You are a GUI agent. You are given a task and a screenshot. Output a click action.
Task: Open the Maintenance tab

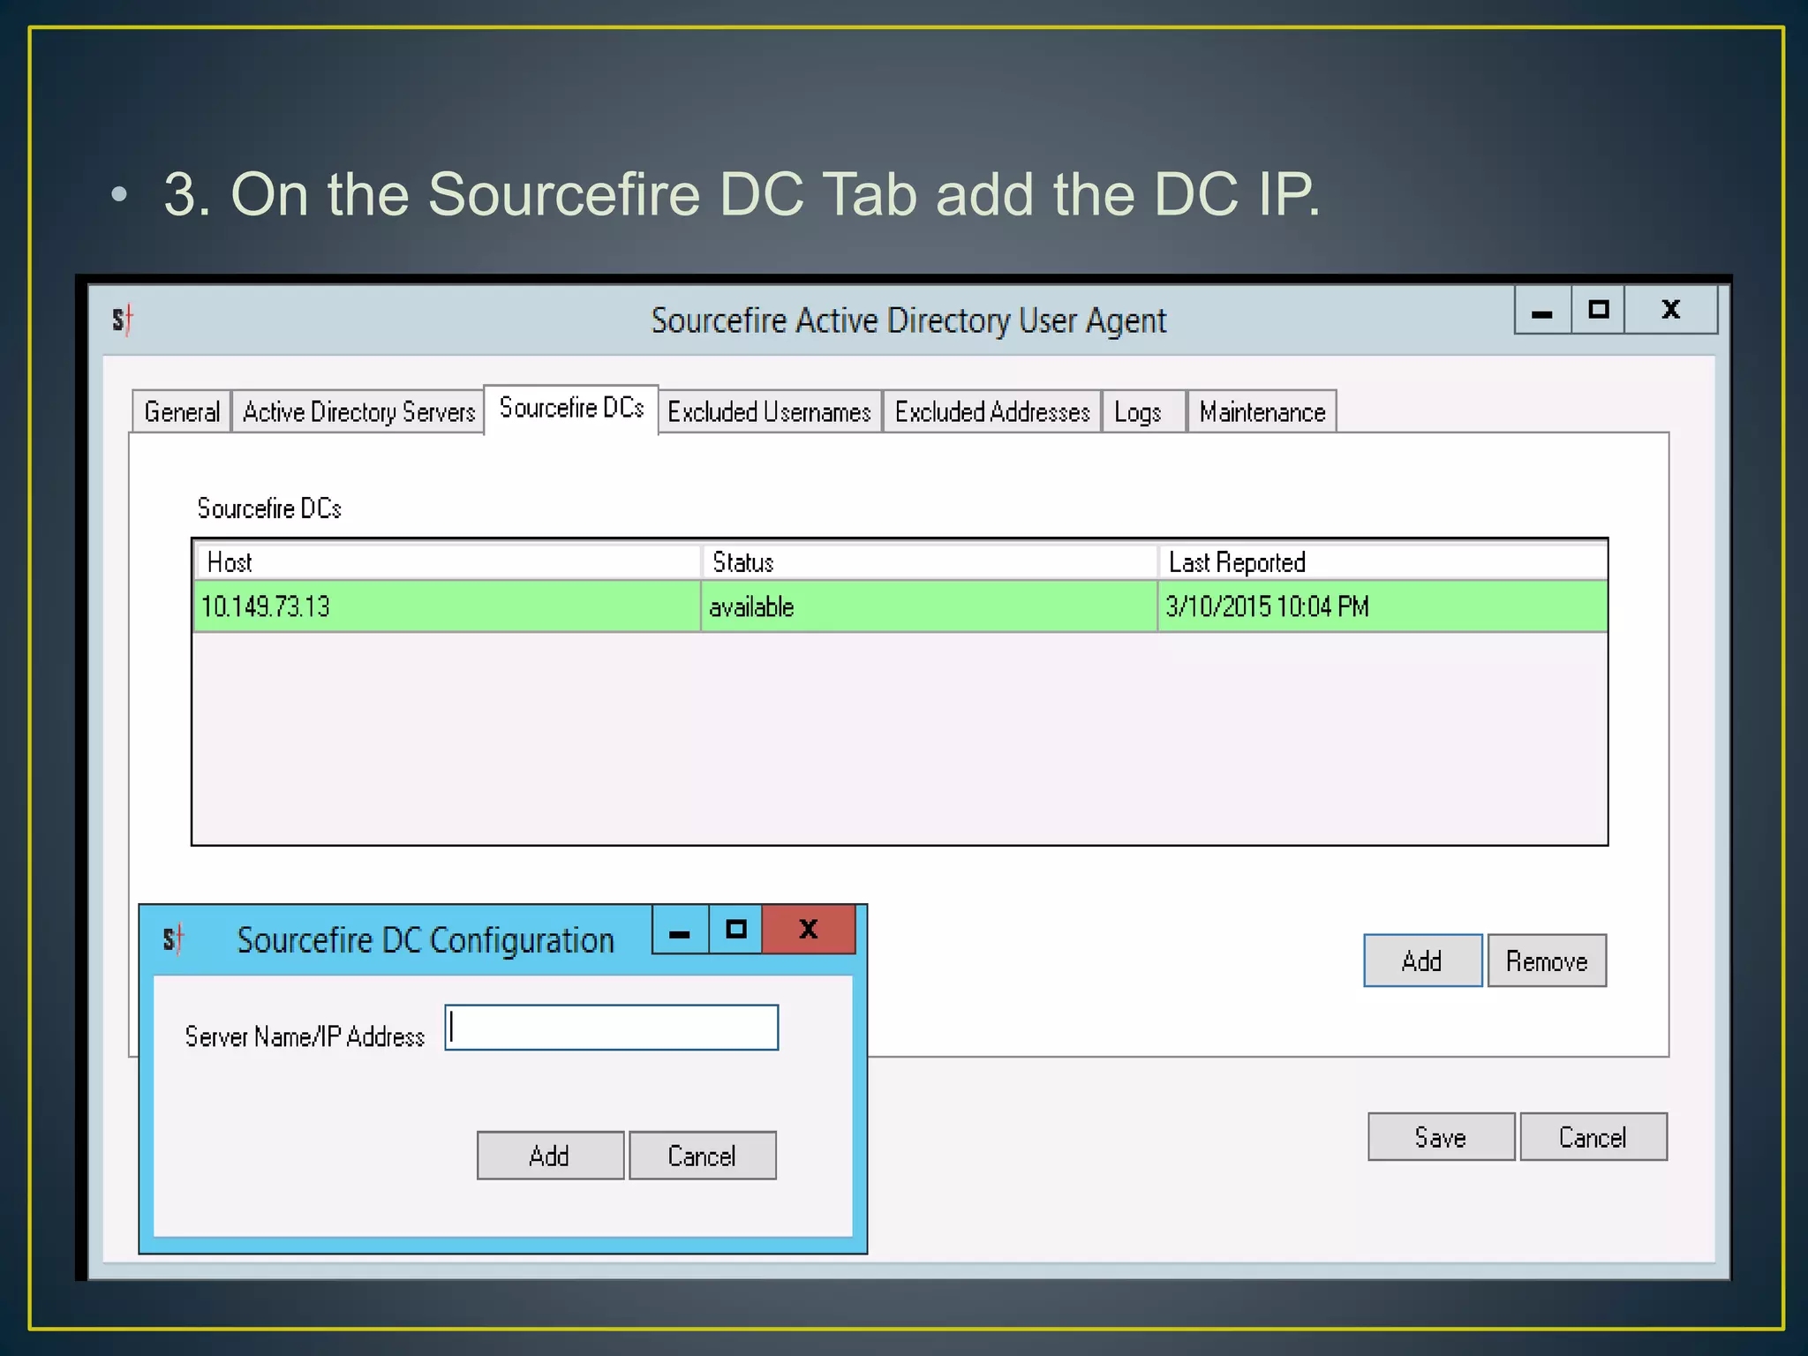(x=1262, y=411)
